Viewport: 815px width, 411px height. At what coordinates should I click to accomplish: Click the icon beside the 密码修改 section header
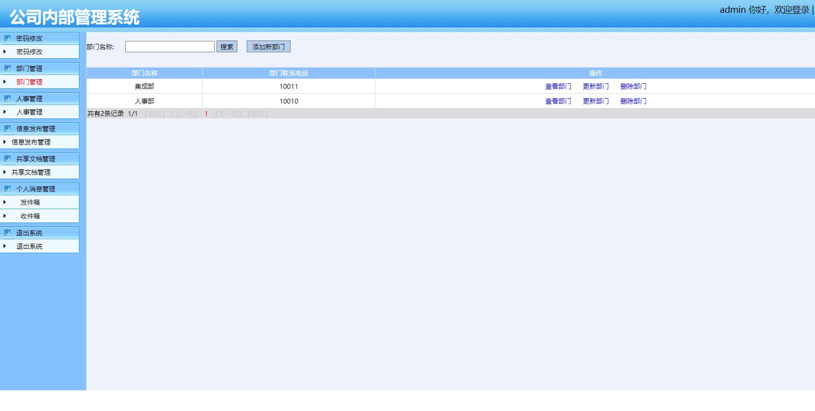(7, 38)
